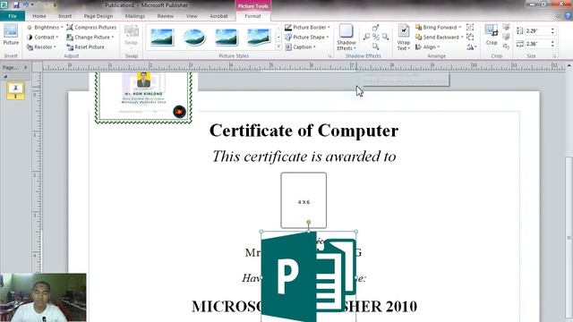Nudge shadow down icon
The width and height of the screenshot is (573, 322).
pyautogui.click(x=376, y=47)
